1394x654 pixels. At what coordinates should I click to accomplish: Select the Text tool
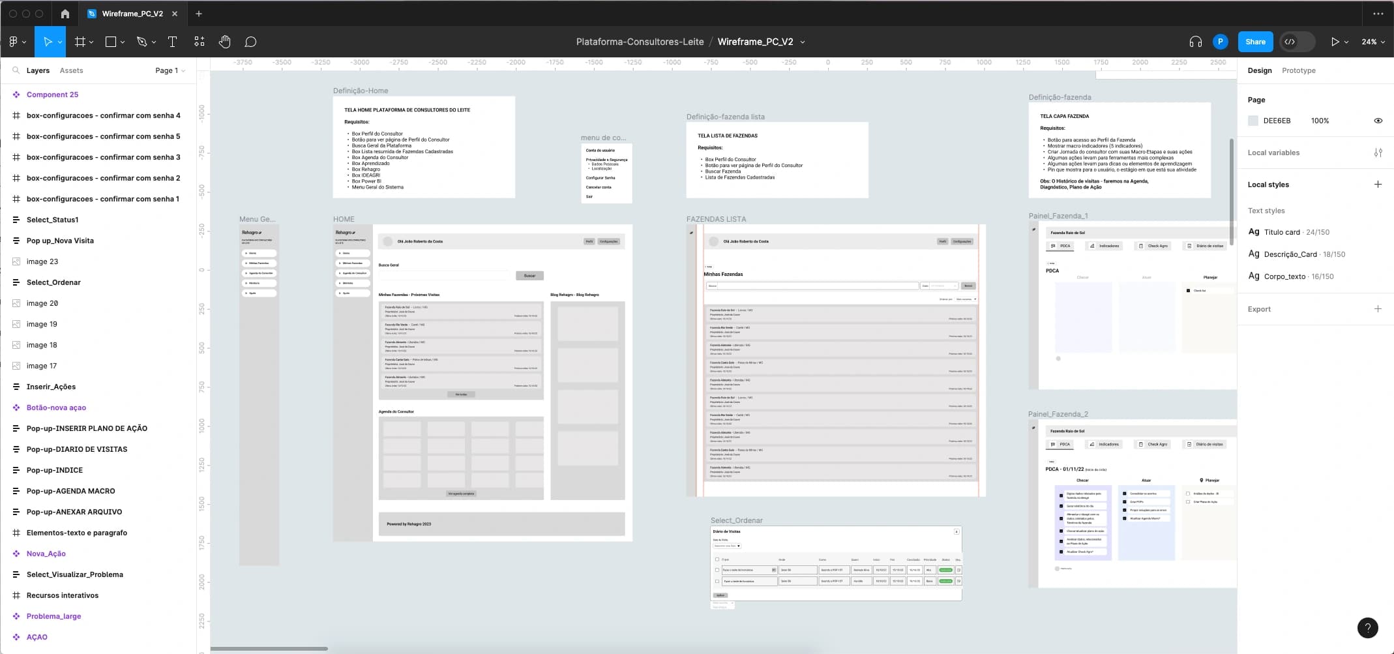(172, 42)
